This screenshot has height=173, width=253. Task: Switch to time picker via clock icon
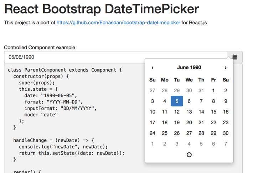[x=189, y=154]
